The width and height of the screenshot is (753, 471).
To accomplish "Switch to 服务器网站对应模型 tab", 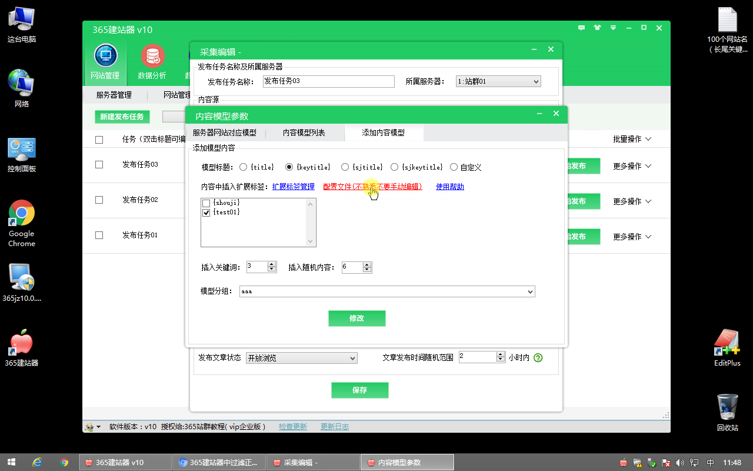I will pyautogui.click(x=225, y=133).
